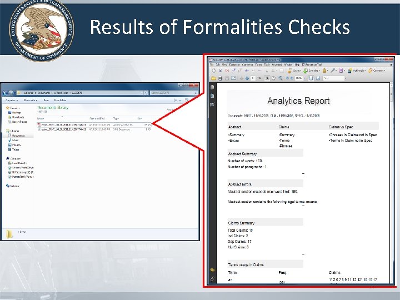Follow the Errors link under Abstract
The image size is (400, 300).
point(233,141)
